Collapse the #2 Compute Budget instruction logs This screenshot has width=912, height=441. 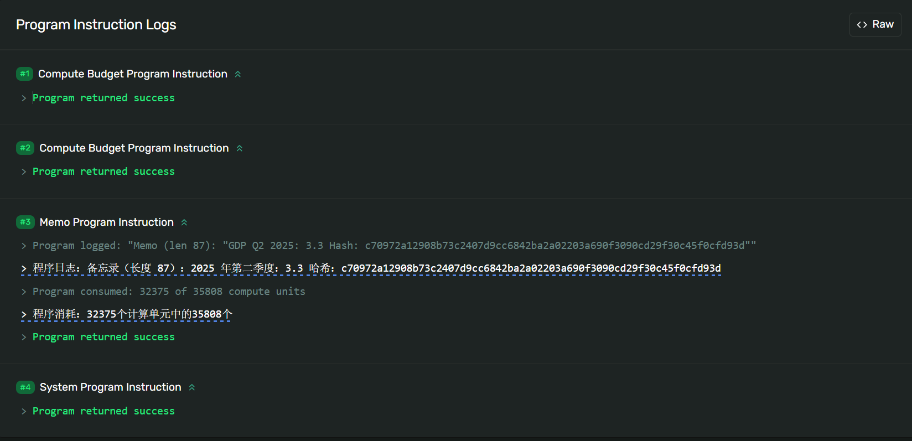pyautogui.click(x=240, y=148)
